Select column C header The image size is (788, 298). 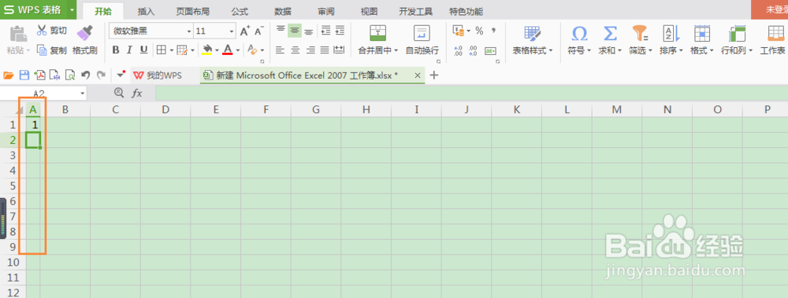pos(116,109)
